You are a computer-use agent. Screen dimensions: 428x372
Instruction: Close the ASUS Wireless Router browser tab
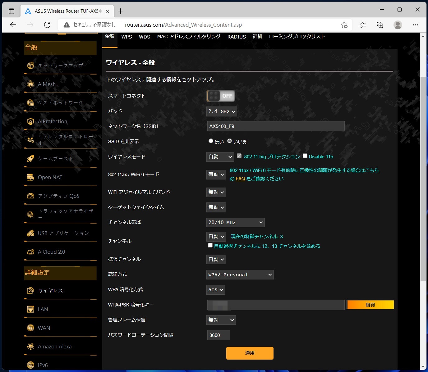[107, 11]
